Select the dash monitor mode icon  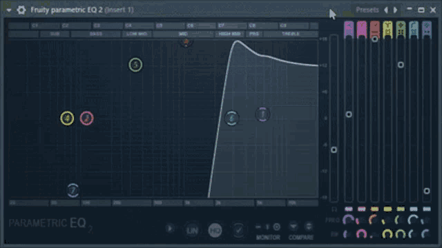tap(258, 227)
